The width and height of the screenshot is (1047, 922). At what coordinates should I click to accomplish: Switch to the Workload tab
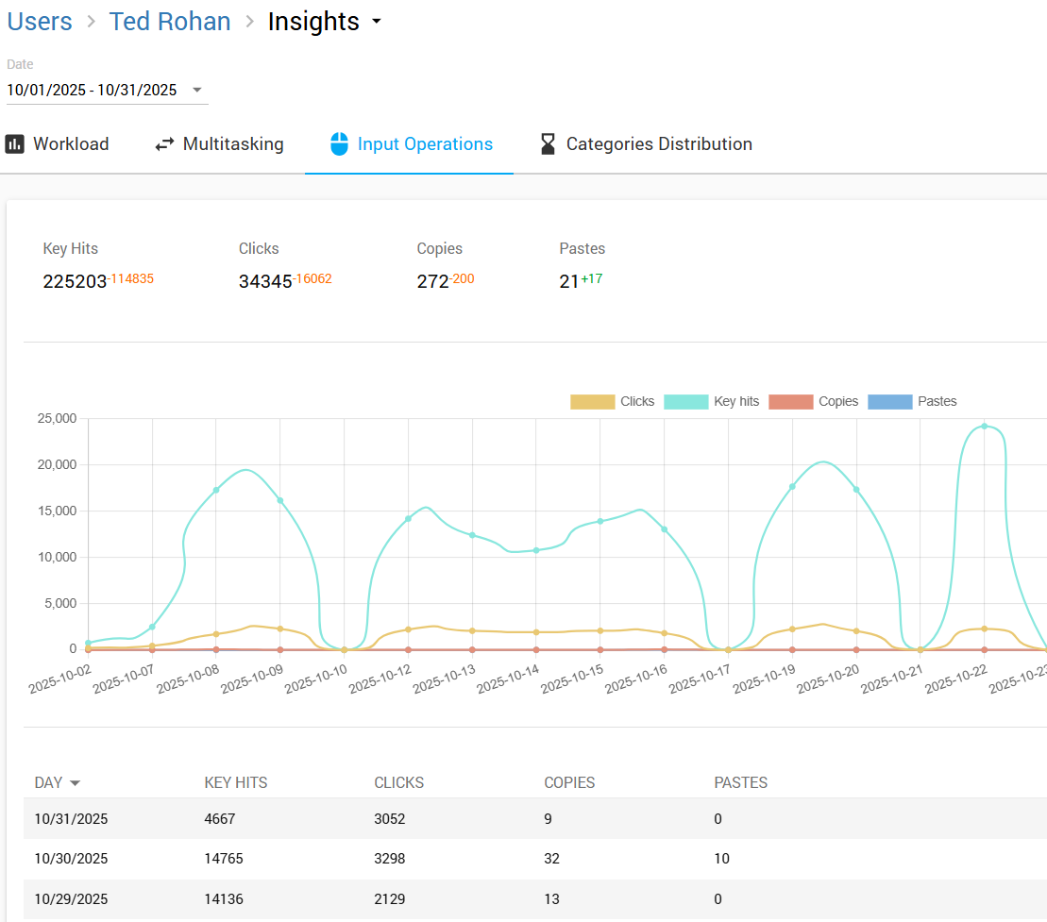(x=58, y=144)
